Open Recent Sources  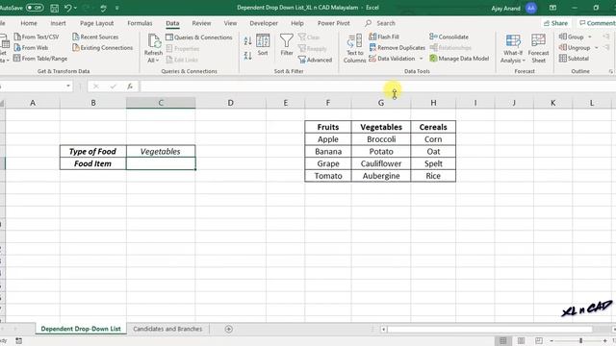click(95, 37)
